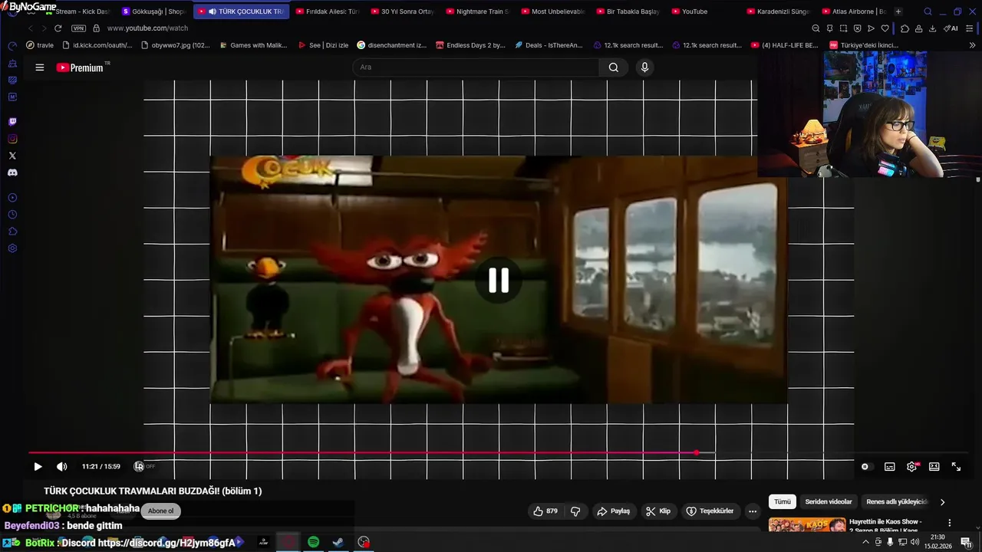Switch to Atlas Airborne tab
Screen dimensions: 982x552
click(853, 11)
